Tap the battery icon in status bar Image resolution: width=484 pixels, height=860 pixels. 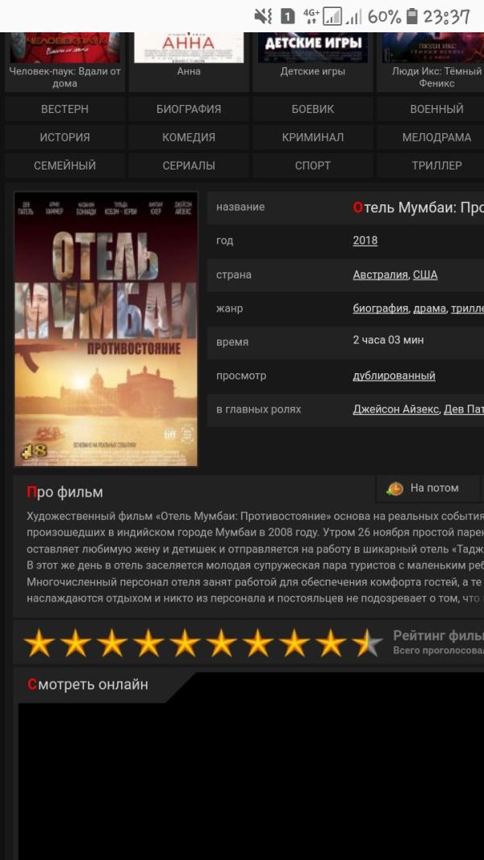point(411,16)
